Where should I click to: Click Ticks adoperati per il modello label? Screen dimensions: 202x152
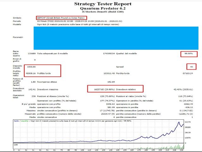pos(52,54)
